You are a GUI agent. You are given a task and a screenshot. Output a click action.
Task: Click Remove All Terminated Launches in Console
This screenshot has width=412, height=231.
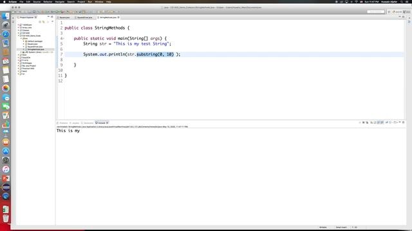click(x=367, y=123)
